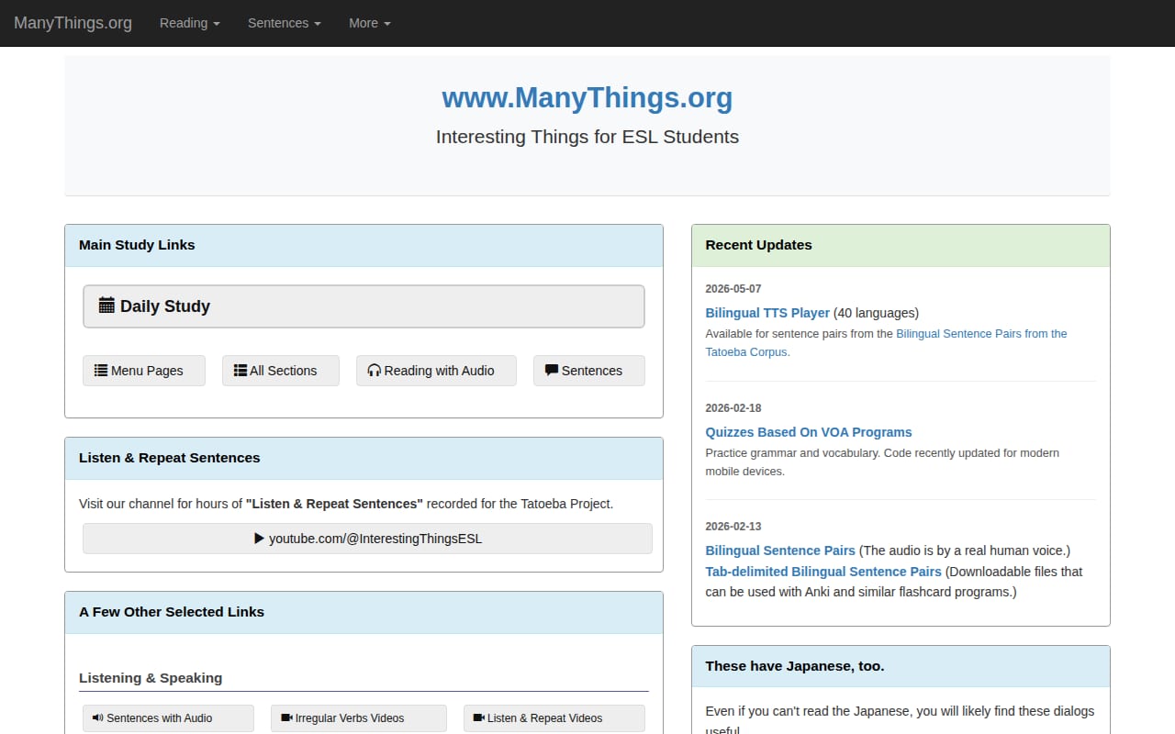This screenshot has width=1175, height=734.
Task: Expand the Reading dropdown in navbar
Action: coord(190,23)
